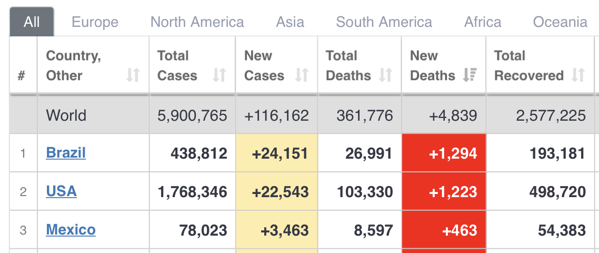Sort by Country, Other column arrows
This screenshot has height=253, width=599.
133,75
